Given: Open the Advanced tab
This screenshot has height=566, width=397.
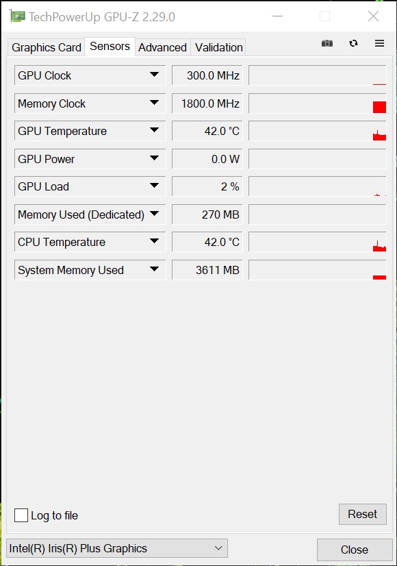Looking at the screenshot, I should click(163, 47).
